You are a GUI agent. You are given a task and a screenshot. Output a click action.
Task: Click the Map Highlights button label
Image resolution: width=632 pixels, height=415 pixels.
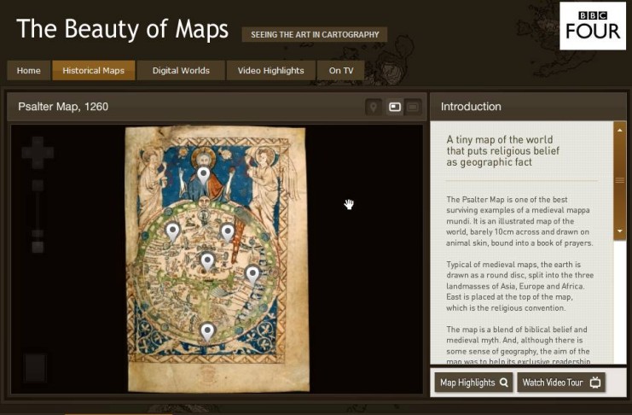coord(467,383)
